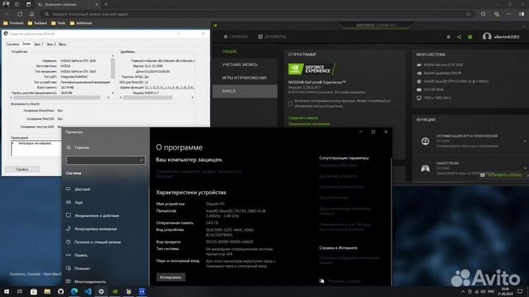Open GeForce Experience settings gear
Image resolution: width=529 pixels, height=297 pixels.
[x=472, y=36]
